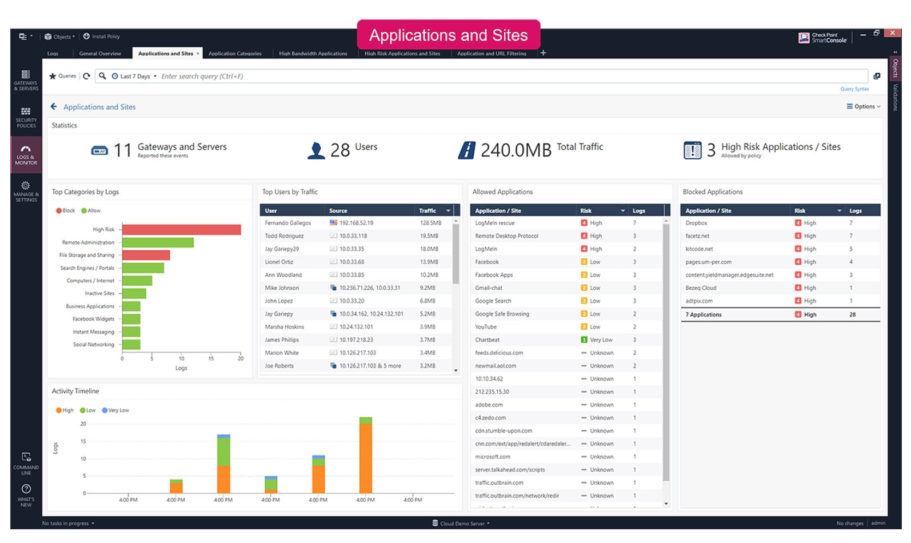This screenshot has width=911, height=543.
Task: Open the Last 7 Days time dropdown
Action: [x=134, y=77]
